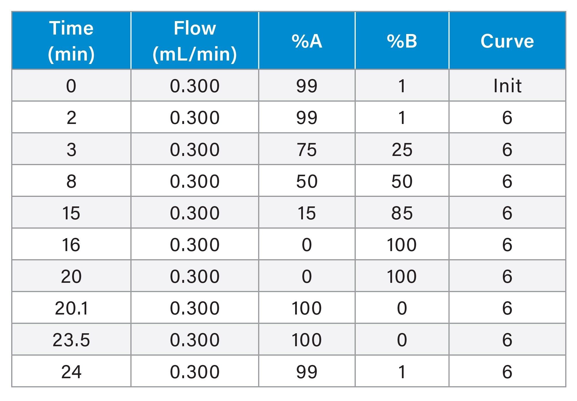577x401 pixels.
Task: Select %B value 100 in 20 minute row
Action: [x=402, y=276]
